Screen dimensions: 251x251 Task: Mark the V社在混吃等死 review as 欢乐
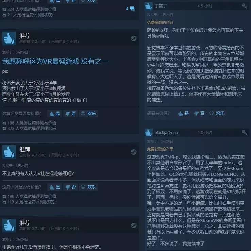(88, 187)
